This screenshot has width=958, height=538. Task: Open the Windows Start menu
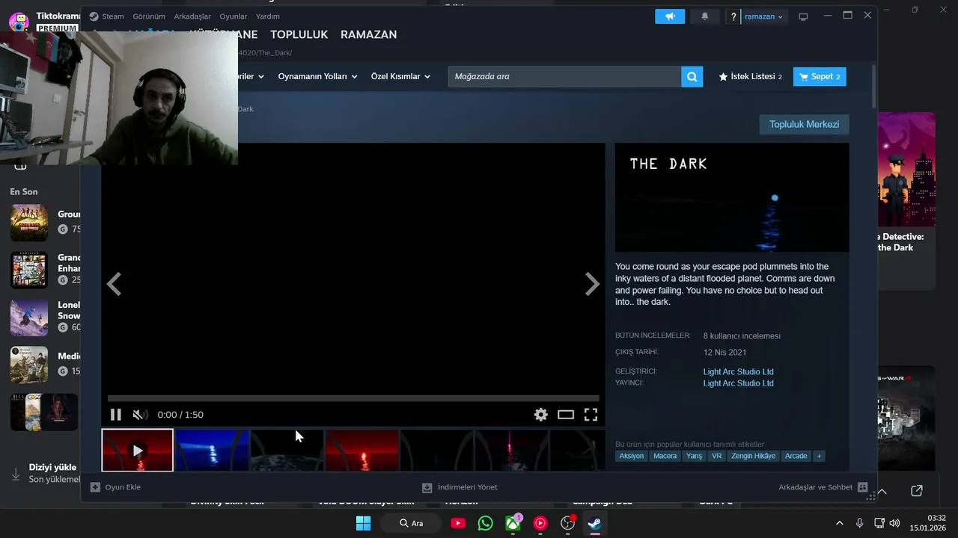tap(363, 523)
